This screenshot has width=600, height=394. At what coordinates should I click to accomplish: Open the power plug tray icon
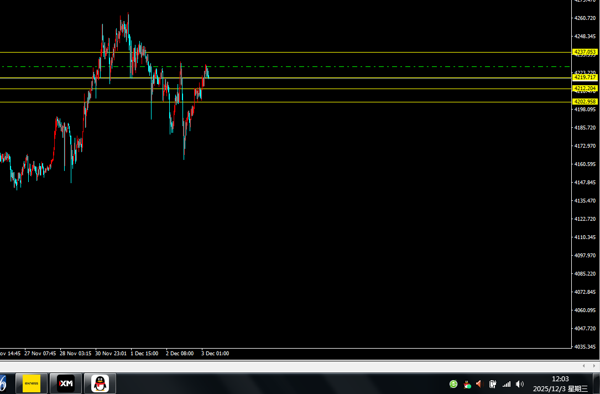click(x=493, y=384)
